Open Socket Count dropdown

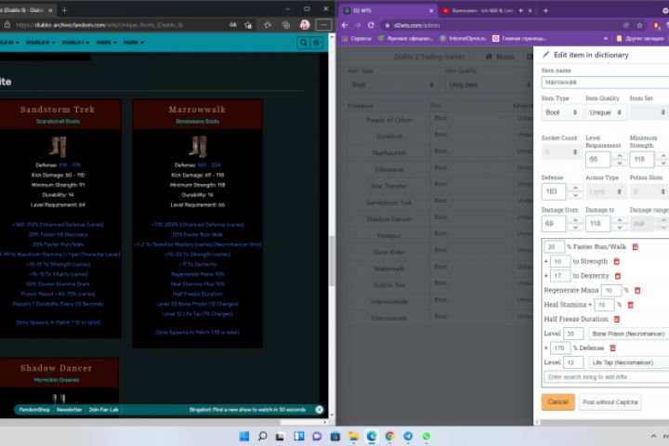[x=561, y=152]
